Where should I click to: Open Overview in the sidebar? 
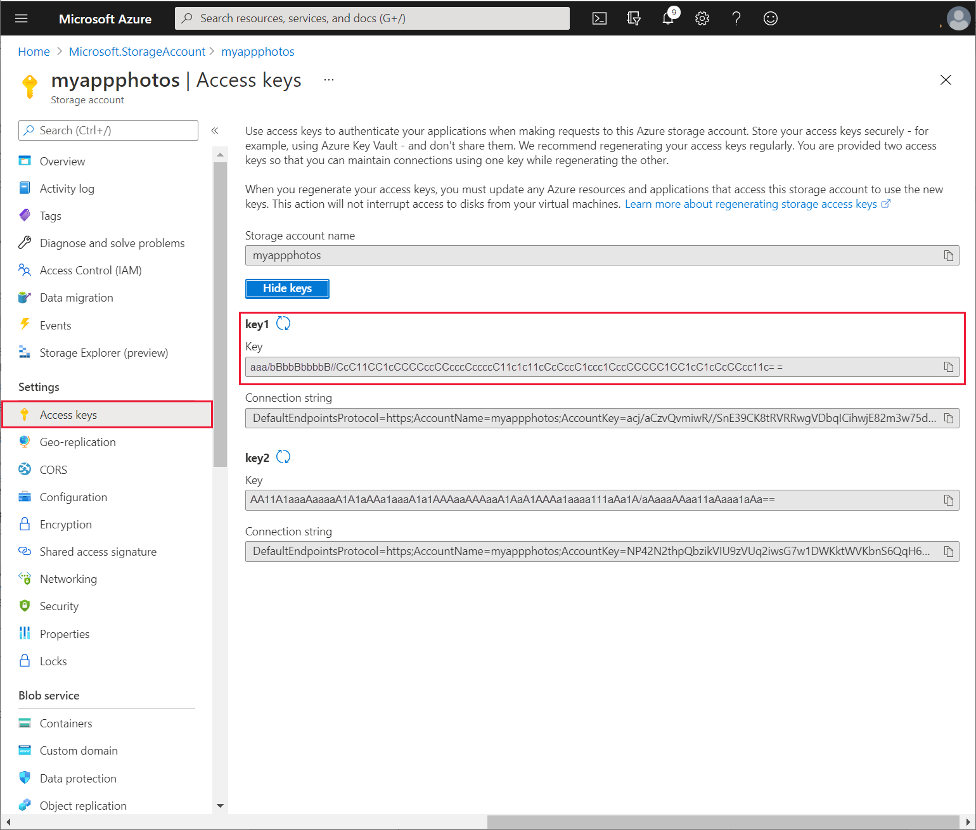pyautogui.click(x=62, y=162)
